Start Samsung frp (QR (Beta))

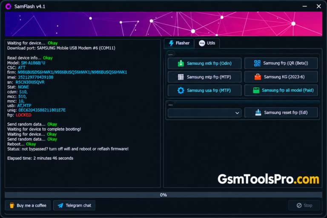pos(281,63)
